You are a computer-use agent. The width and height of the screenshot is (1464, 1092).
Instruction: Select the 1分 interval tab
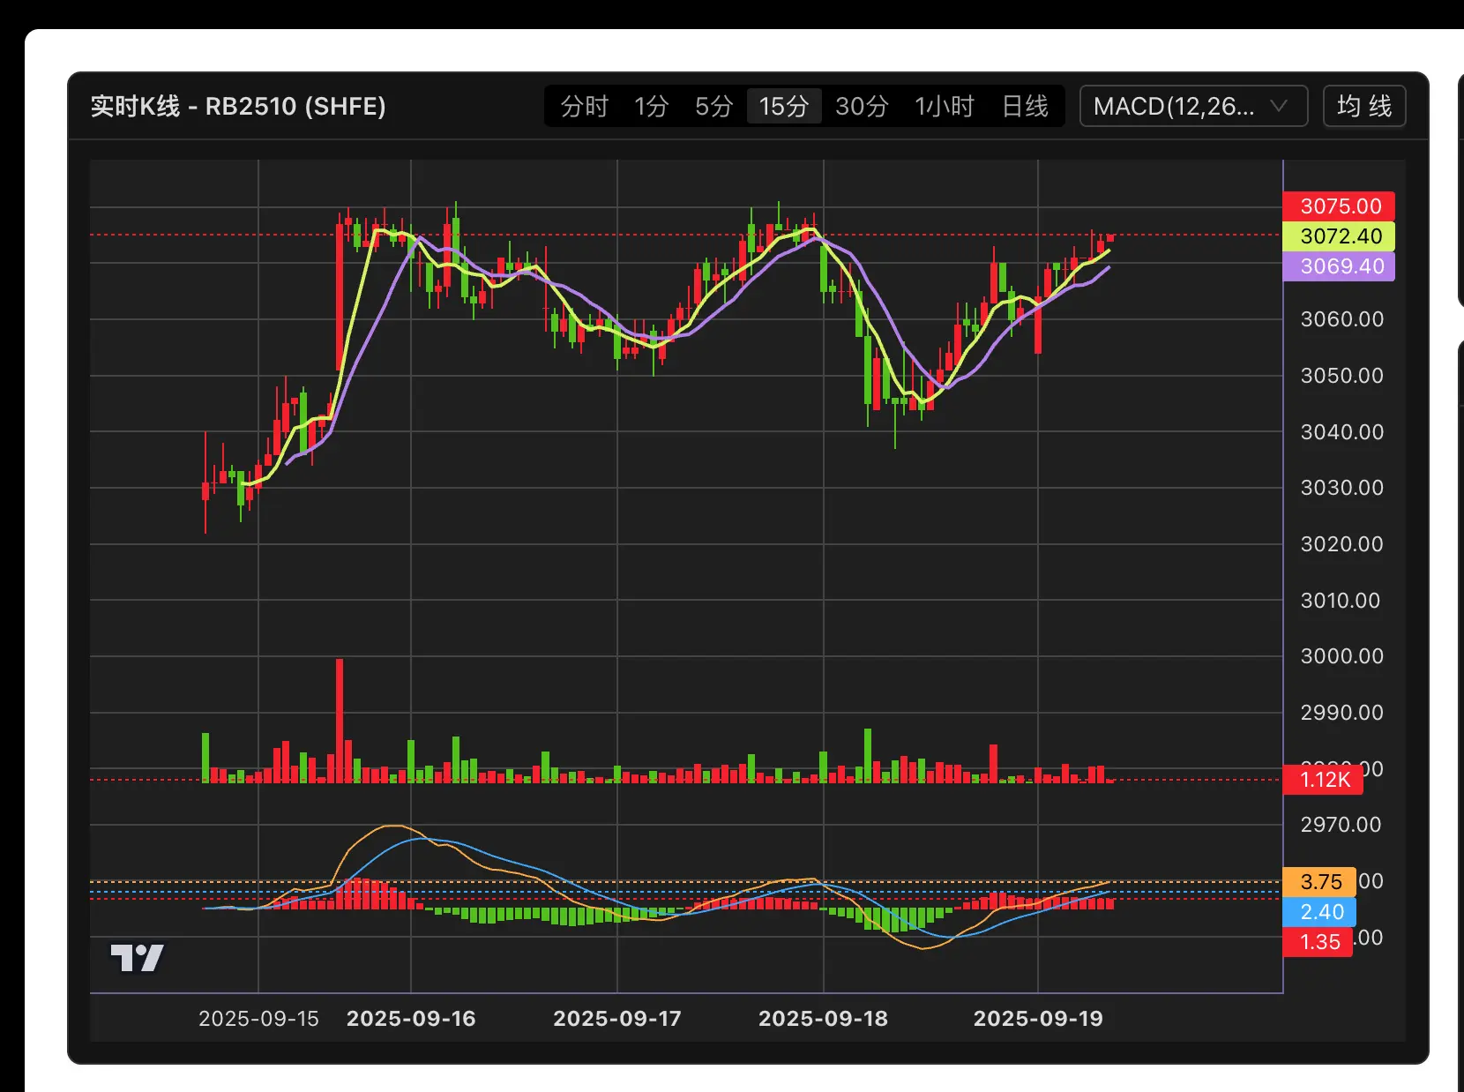(x=651, y=107)
